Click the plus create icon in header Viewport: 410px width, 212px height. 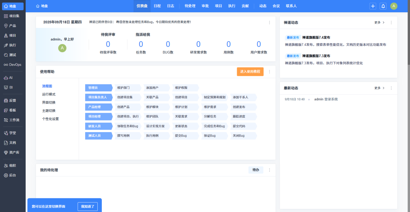tap(373, 6)
